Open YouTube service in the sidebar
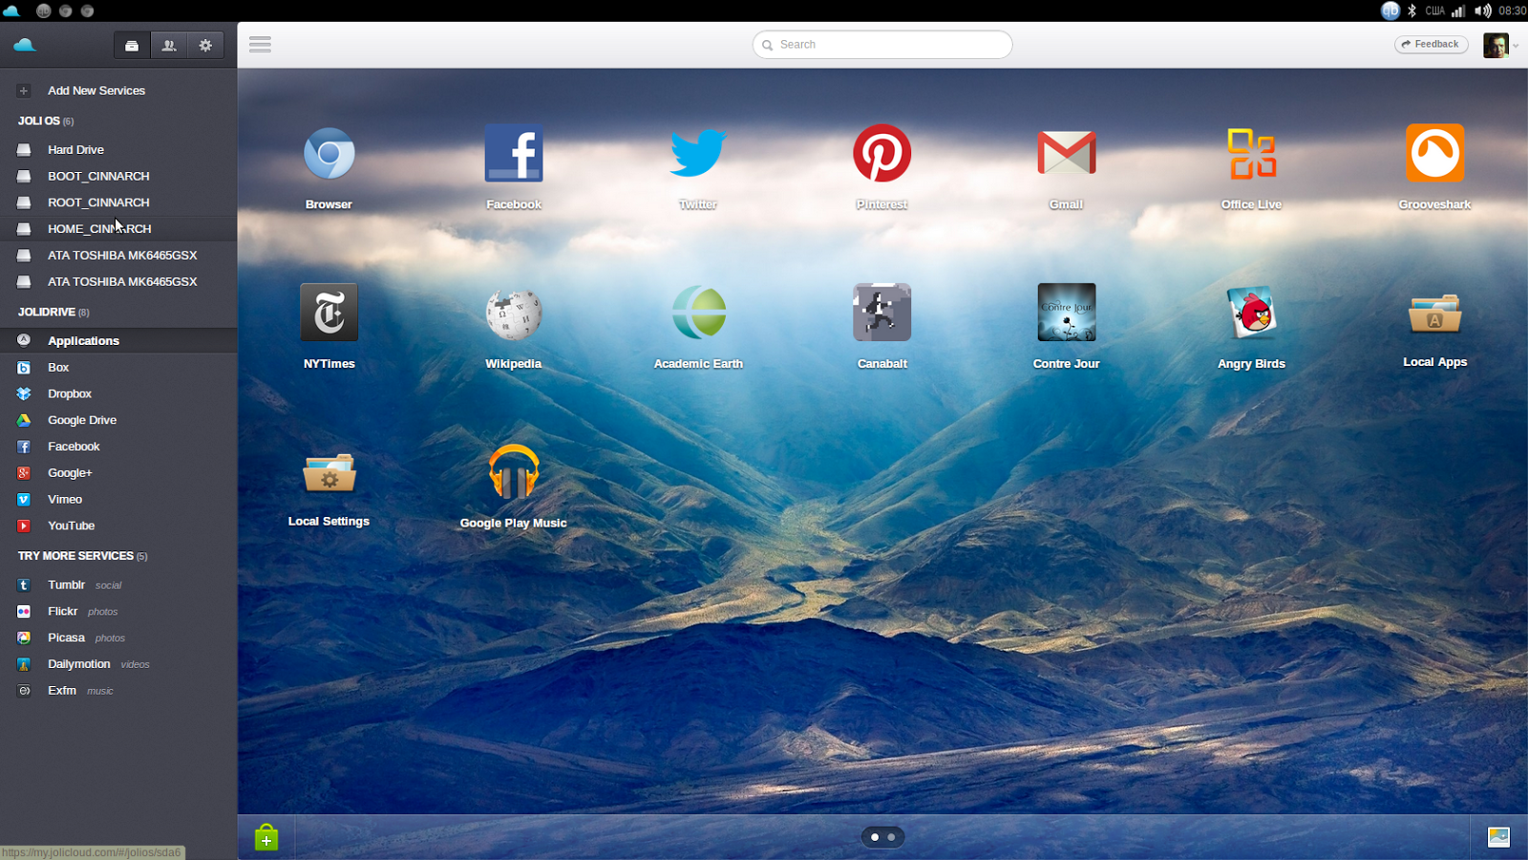1528x860 pixels. [x=118, y=527]
